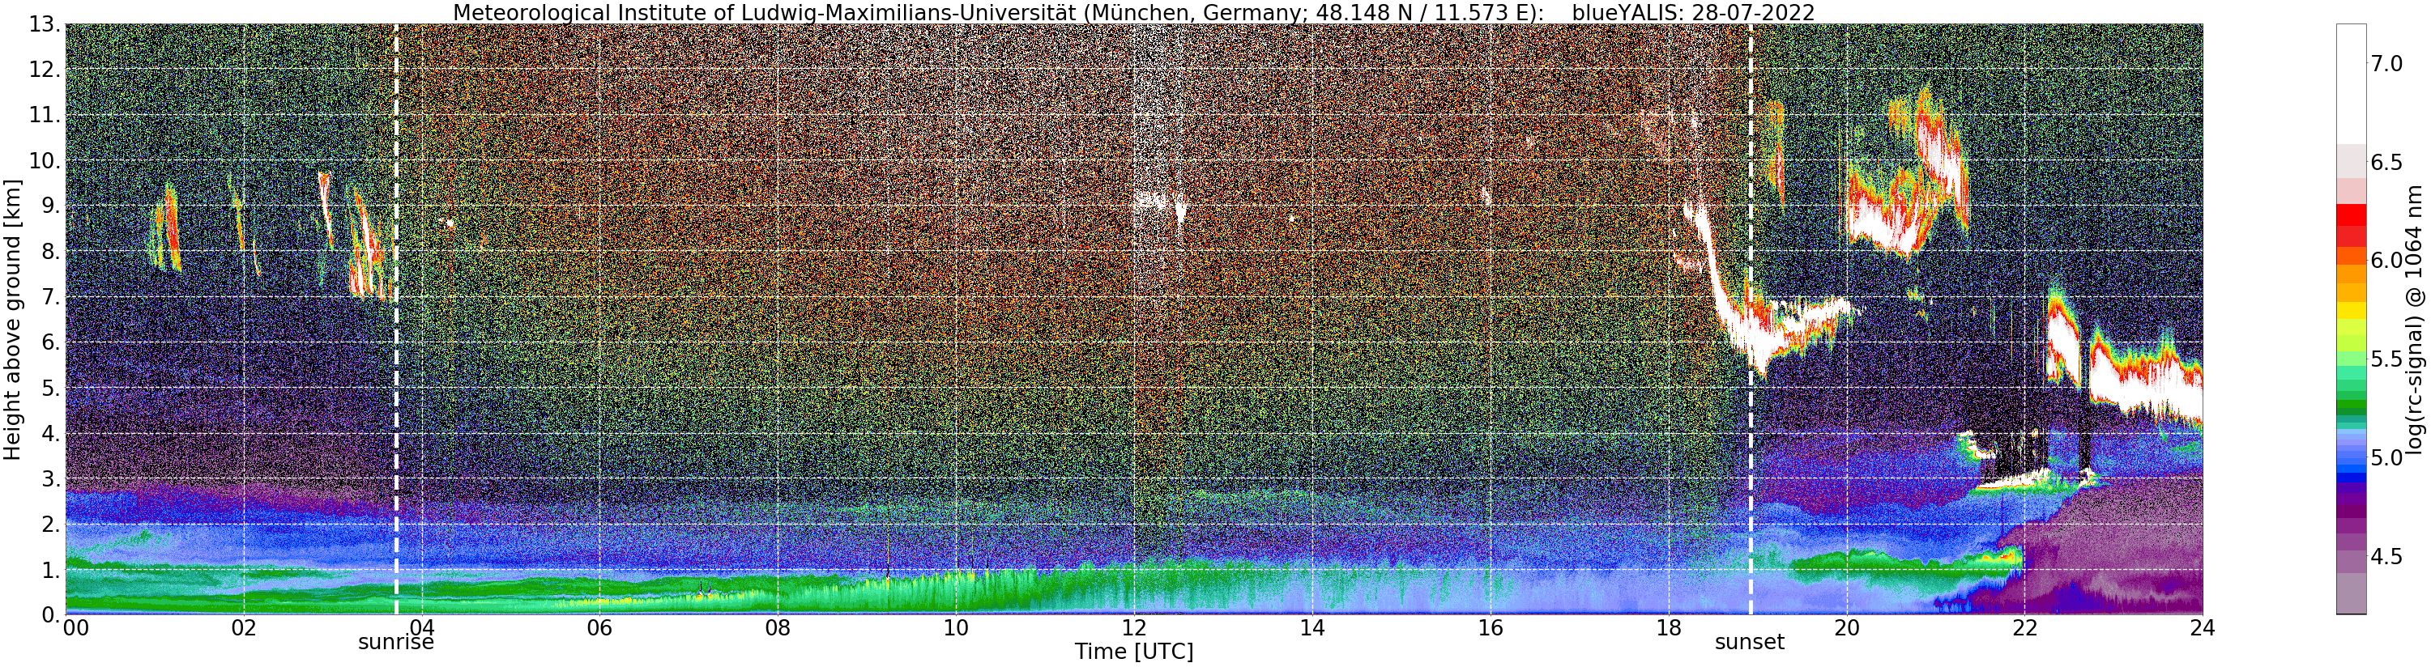
Task: Click the white top segment of the colorbar
Action: 2351,84
